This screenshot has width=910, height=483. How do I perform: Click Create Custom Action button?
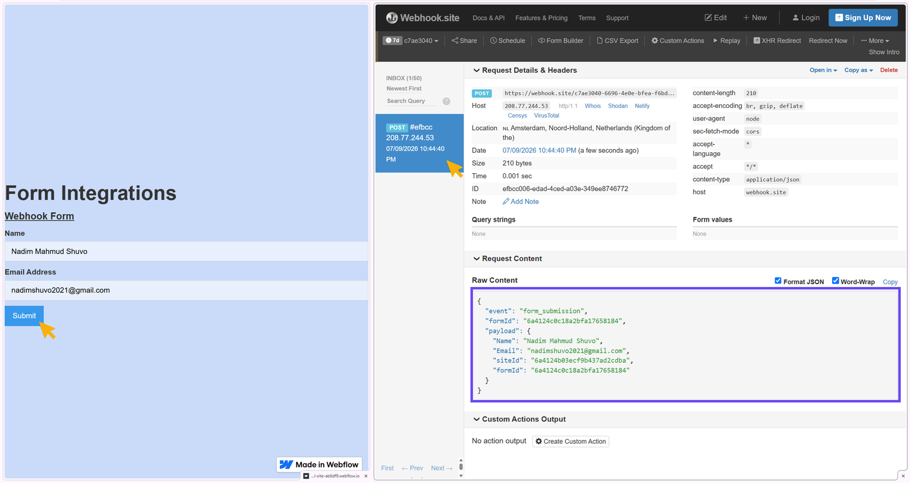click(570, 442)
